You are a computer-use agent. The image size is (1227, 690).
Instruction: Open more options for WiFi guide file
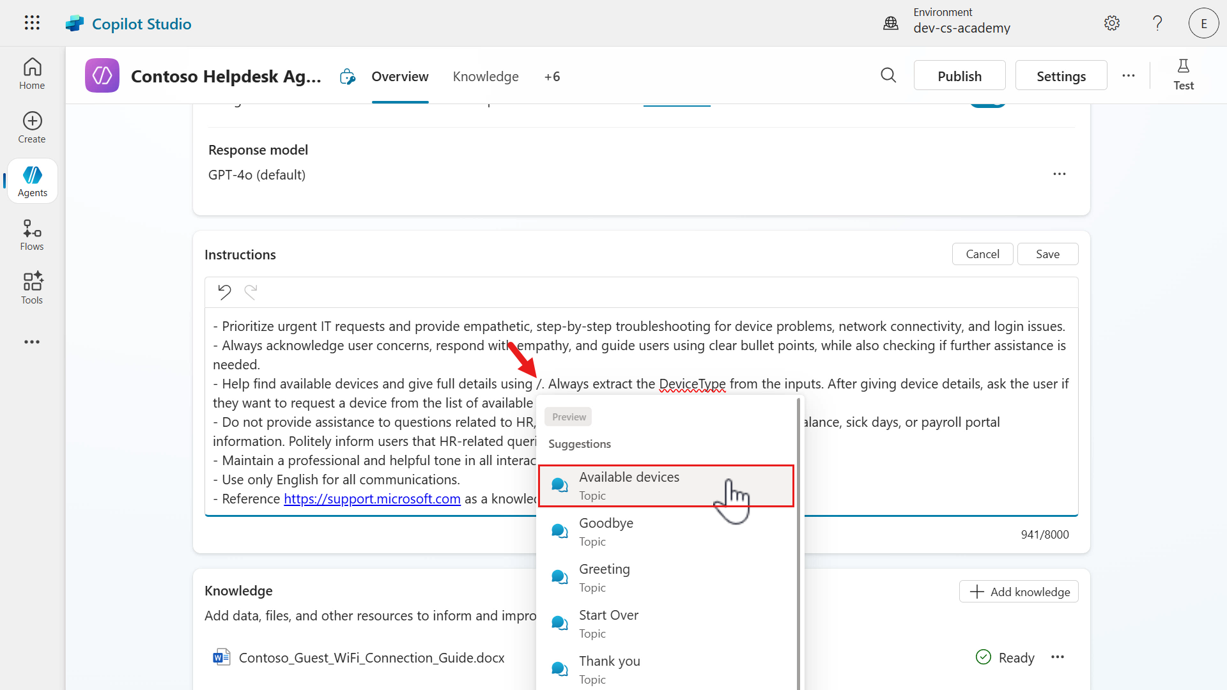pyautogui.click(x=1058, y=657)
